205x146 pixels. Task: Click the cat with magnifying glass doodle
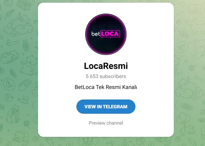pos(14,114)
